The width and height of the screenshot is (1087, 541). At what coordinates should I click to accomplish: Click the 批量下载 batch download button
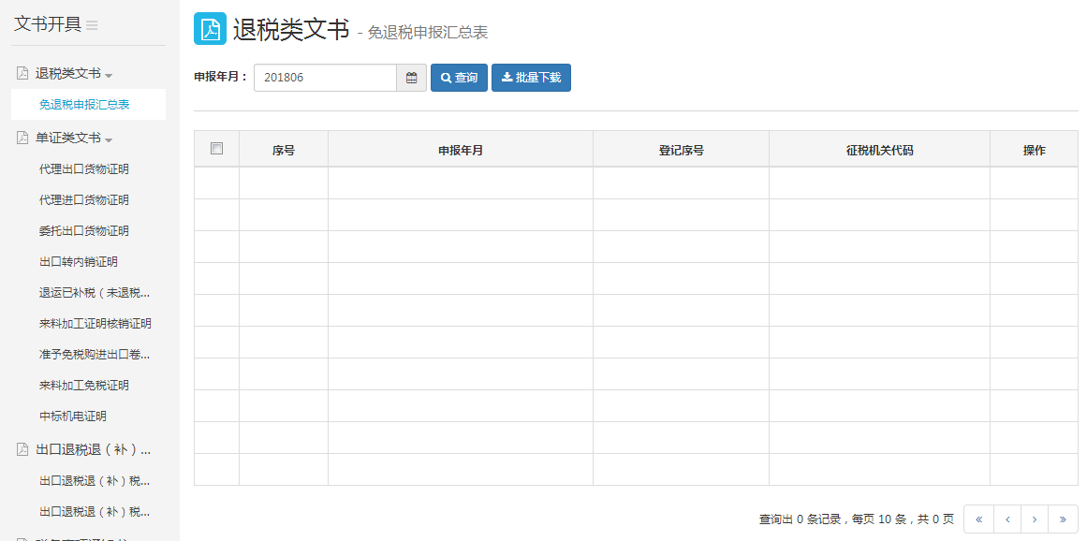[531, 78]
